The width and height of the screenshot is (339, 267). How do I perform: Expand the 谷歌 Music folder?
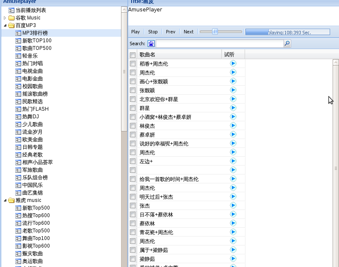[x=5, y=18]
